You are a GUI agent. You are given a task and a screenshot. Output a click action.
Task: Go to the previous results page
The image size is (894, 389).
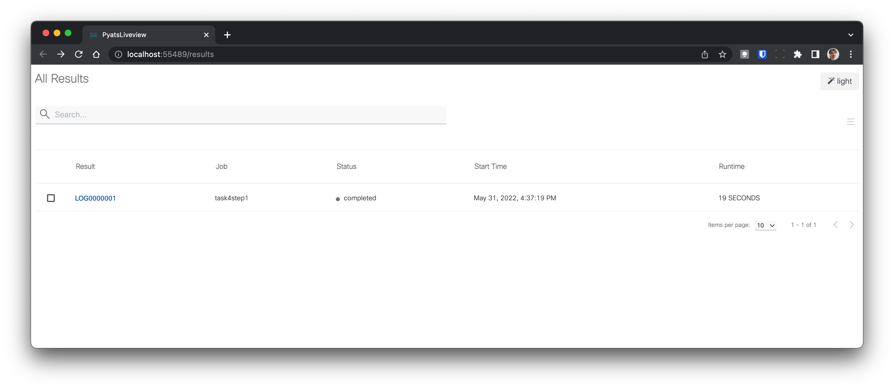point(836,225)
